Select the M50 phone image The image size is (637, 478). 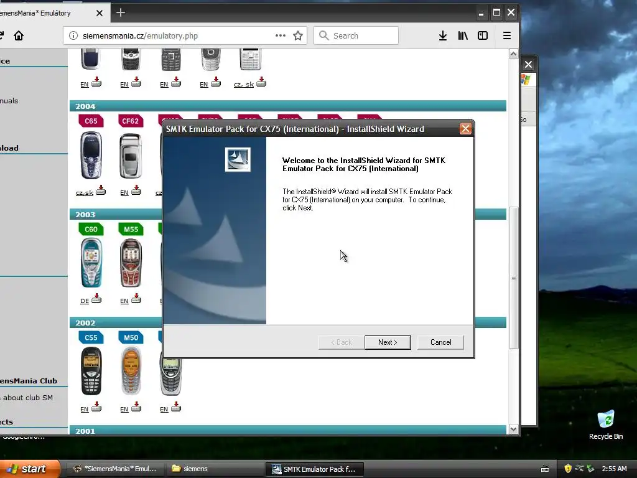(x=131, y=371)
